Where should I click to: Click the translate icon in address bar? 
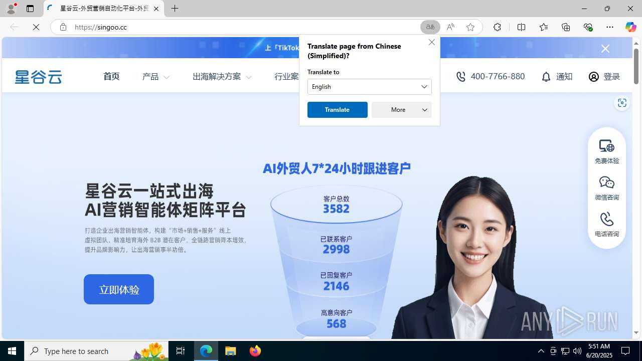(x=430, y=27)
